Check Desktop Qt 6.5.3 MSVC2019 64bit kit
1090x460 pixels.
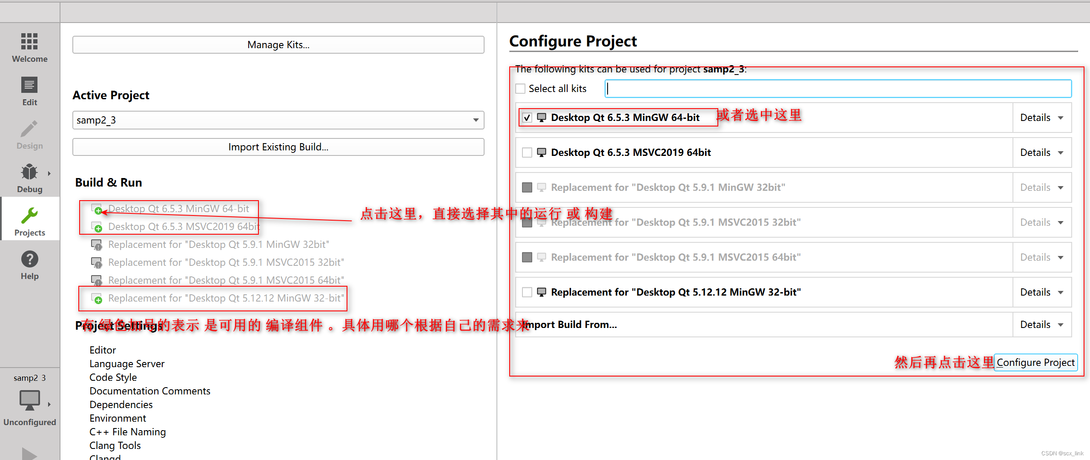click(527, 152)
